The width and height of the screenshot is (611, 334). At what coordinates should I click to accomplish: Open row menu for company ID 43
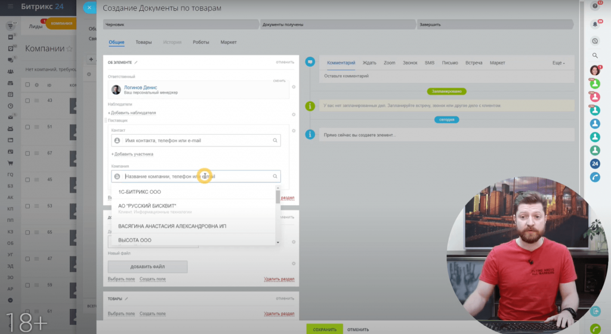click(x=36, y=100)
